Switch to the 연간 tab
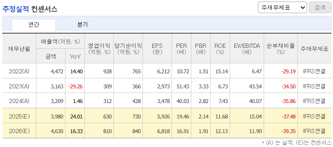This screenshot has height=147, width=333. point(34,25)
